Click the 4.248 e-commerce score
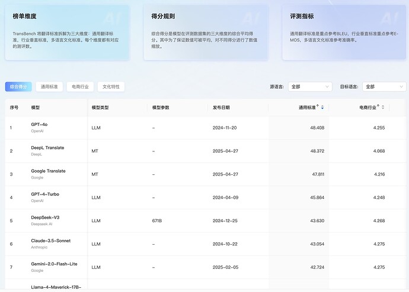Viewport: 409px width, 292px height. pos(379,197)
